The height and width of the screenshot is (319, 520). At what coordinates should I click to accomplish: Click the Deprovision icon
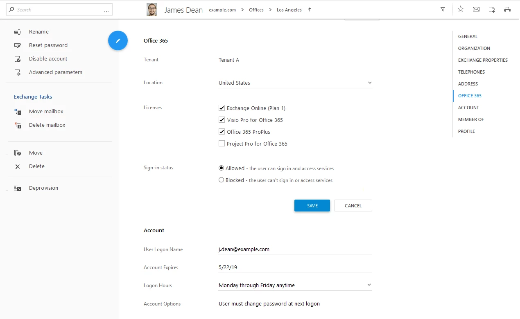(18, 188)
